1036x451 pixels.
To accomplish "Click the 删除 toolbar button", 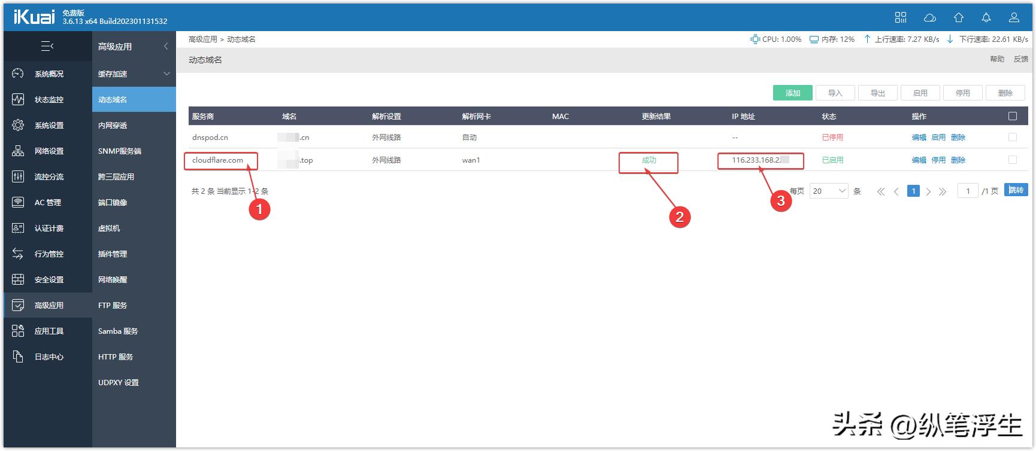I will [1005, 93].
